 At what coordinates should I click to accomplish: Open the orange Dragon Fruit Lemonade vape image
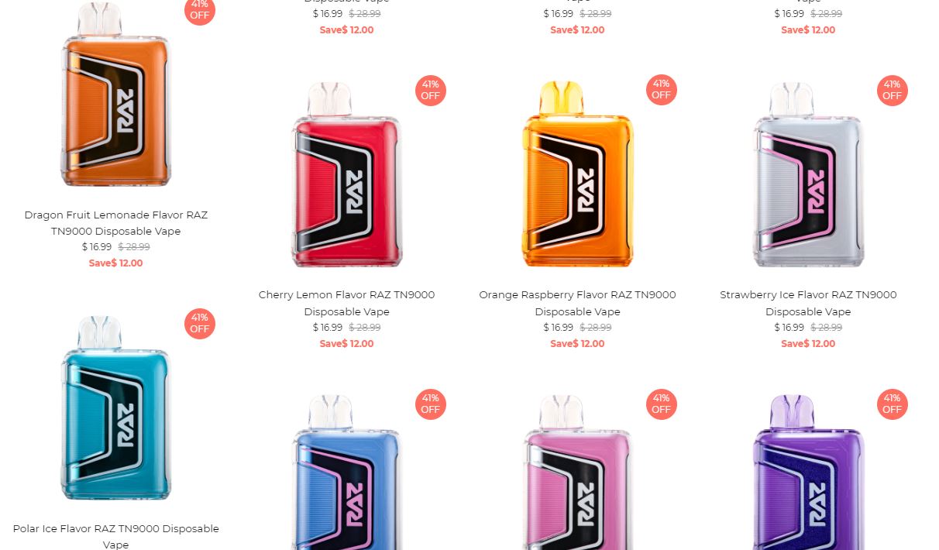[115, 95]
